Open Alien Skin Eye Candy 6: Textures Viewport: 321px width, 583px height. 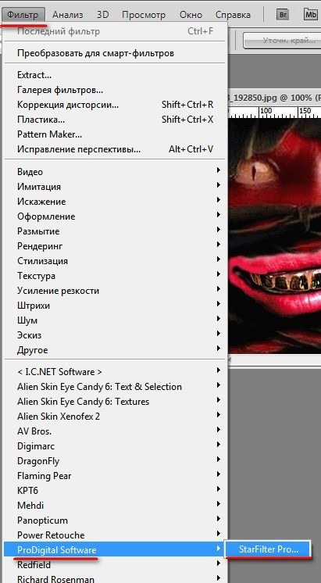coord(115,401)
